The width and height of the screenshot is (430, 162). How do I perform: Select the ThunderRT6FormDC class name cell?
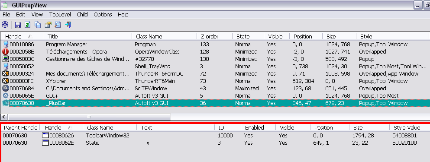point(159,73)
